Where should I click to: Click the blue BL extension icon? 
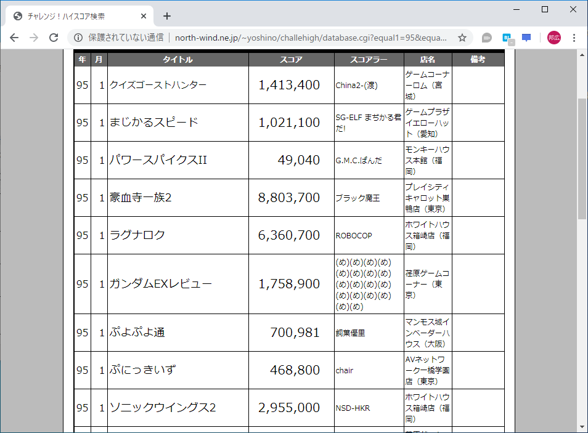tap(506, 38)
